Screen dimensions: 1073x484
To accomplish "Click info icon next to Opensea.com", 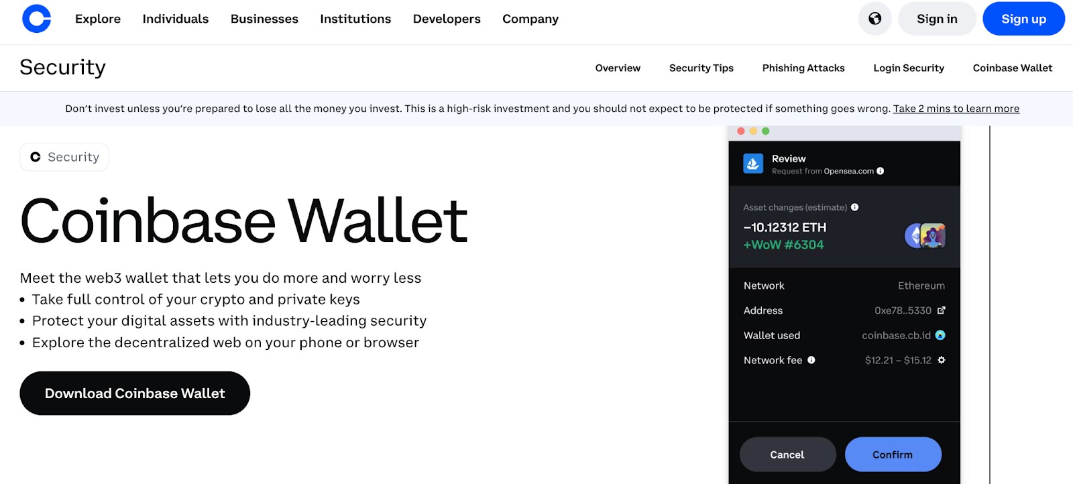I will tap(881, 171).
